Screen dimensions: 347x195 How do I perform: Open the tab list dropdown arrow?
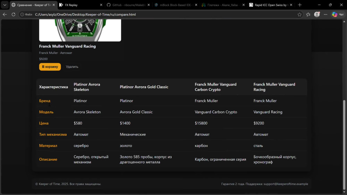coord(5,5)
